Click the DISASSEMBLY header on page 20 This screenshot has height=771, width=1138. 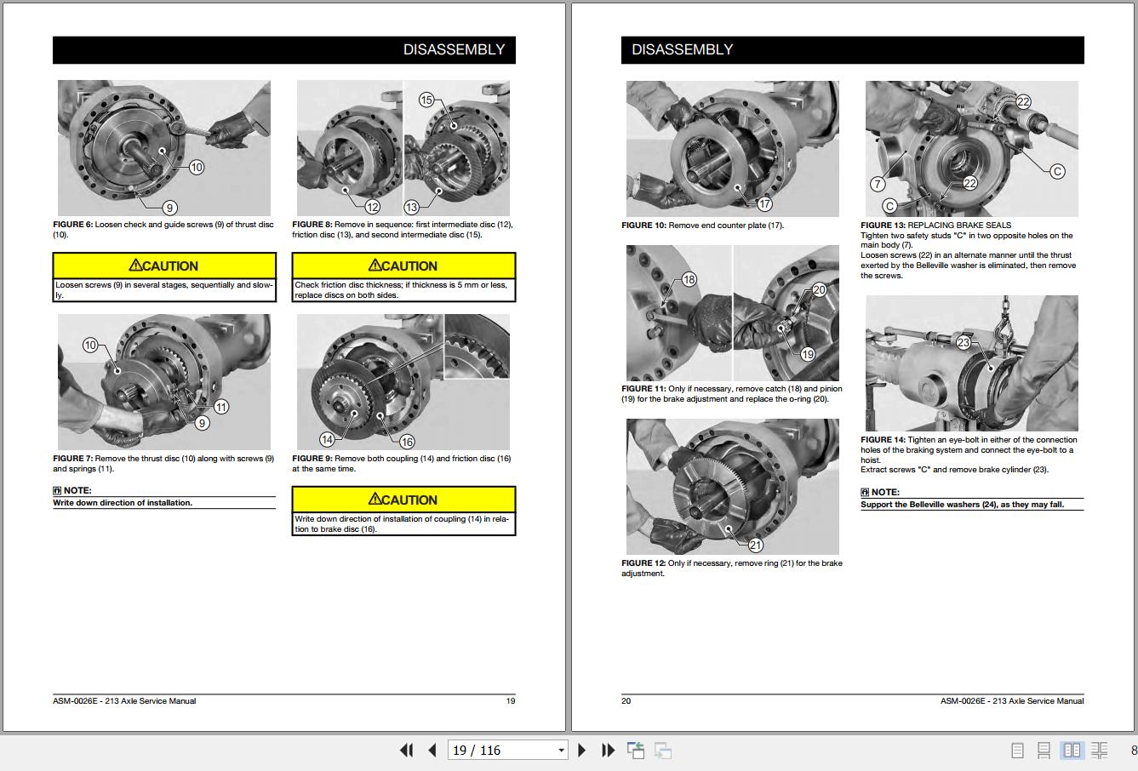tap(853, 50)
